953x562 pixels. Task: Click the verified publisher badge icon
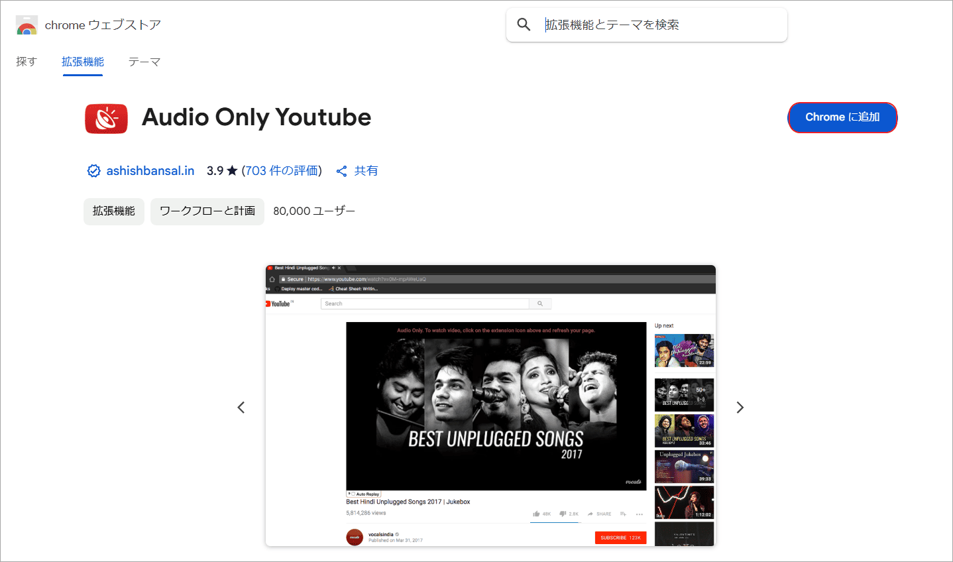point(94,171)
